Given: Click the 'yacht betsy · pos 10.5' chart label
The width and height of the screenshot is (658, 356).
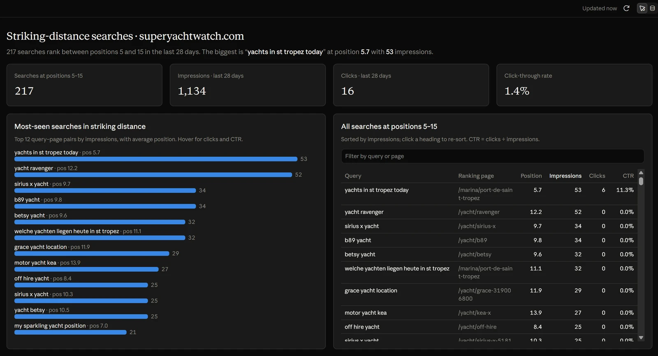Looking at the screenshot, I should point(42,310).
